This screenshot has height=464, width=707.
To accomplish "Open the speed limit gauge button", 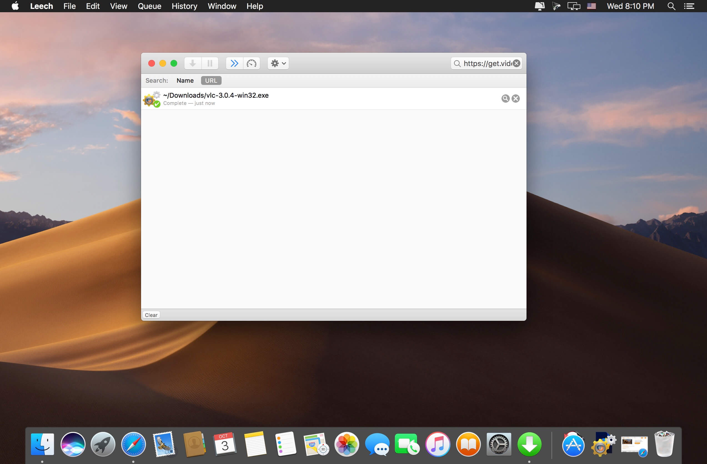I will pyautogui.click(x=251, y=63).
